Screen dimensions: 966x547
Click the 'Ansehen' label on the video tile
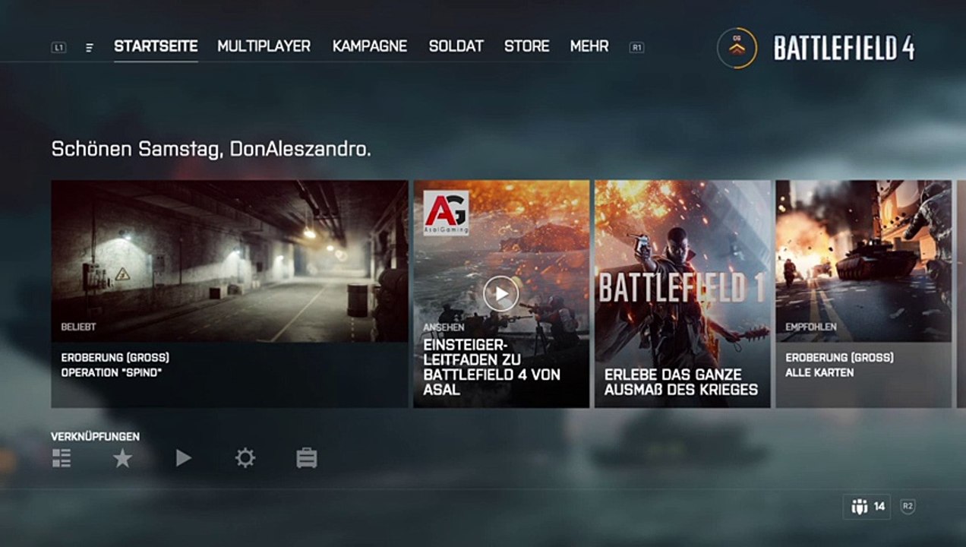(444, 327)
